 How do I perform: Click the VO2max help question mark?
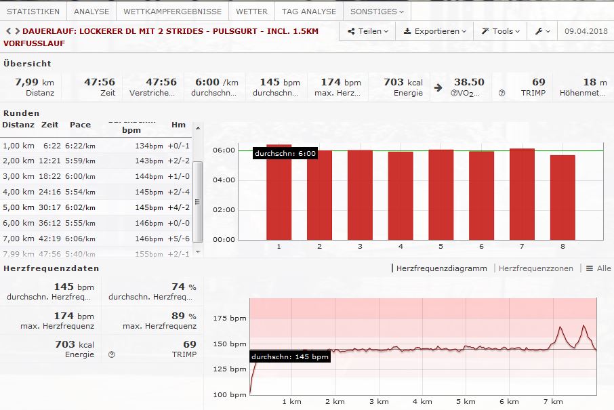coord(453,93)
